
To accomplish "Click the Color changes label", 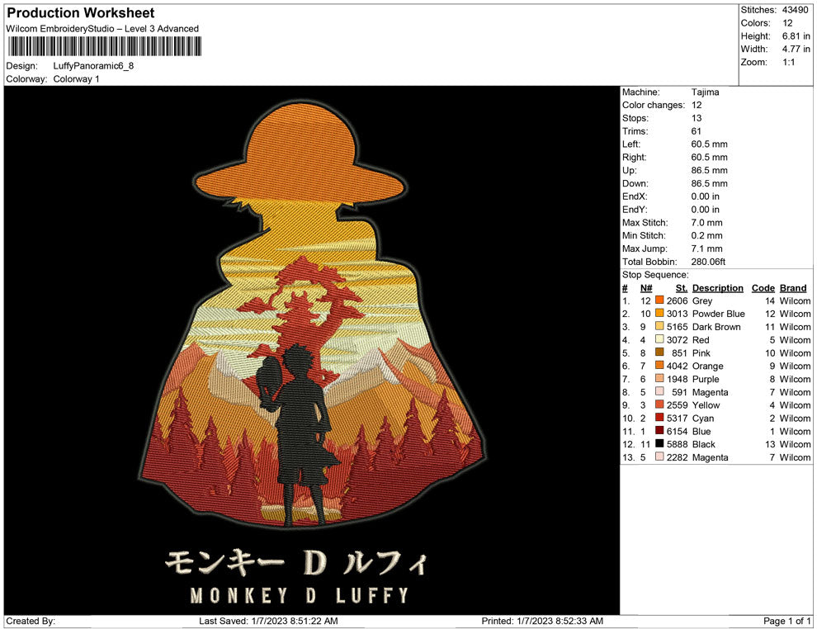I will (x=654, y=106).
